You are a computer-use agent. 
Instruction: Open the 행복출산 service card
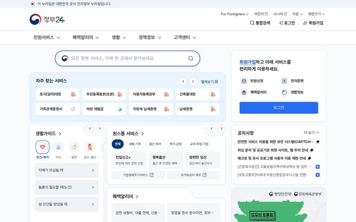[x=166, y=160]
